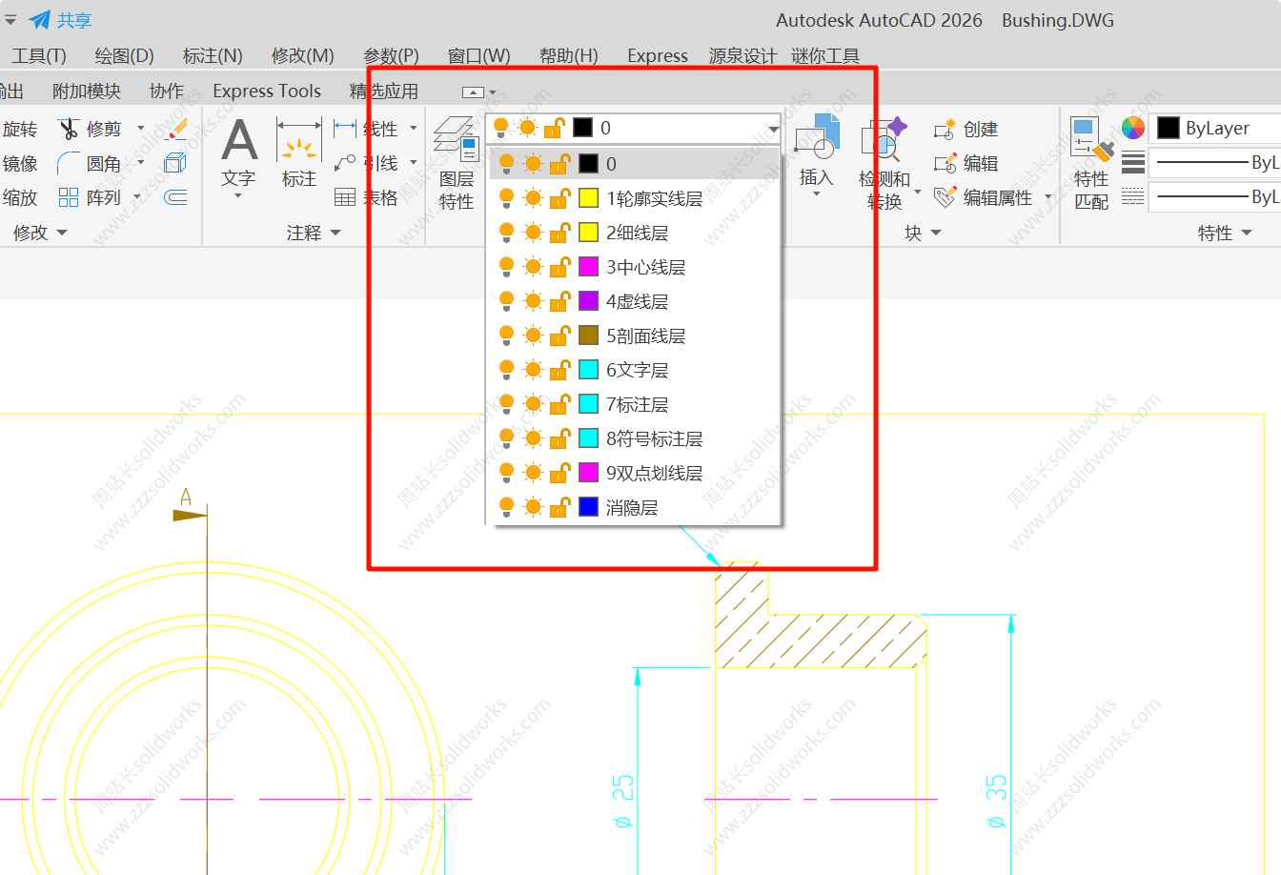The width and height of the screenshot is (1281, 875).
Task: Click magenta color swatch of layer 3中心线层
Action: 589,267
